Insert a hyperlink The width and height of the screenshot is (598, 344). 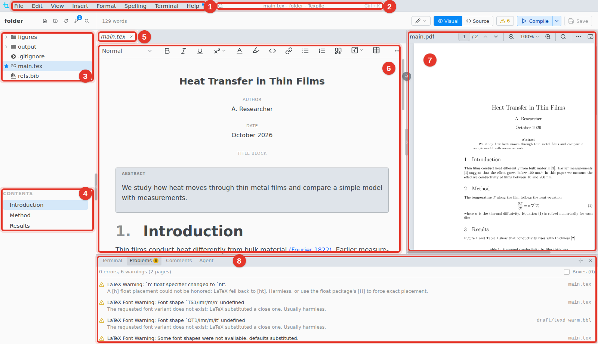point(289,51)
